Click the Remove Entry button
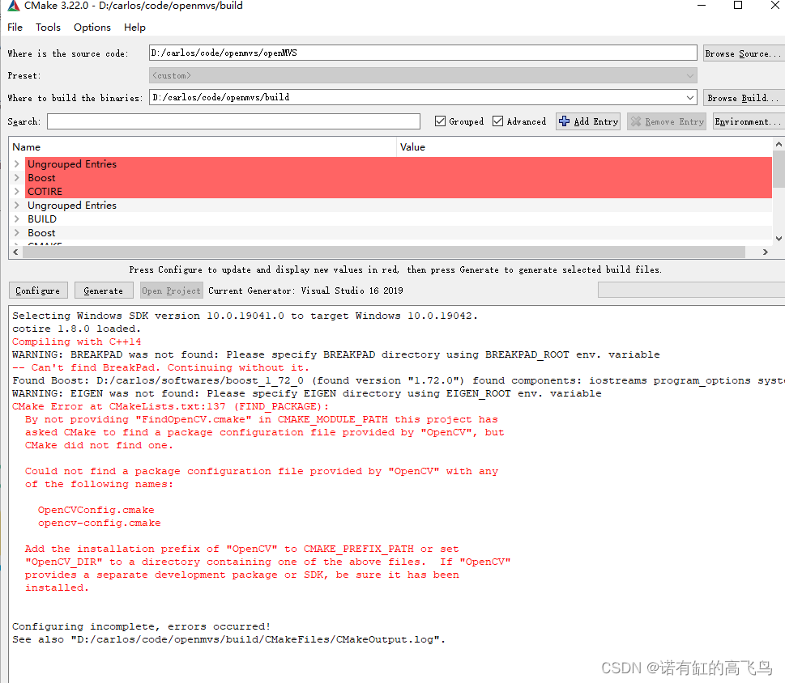 point(667,121)
